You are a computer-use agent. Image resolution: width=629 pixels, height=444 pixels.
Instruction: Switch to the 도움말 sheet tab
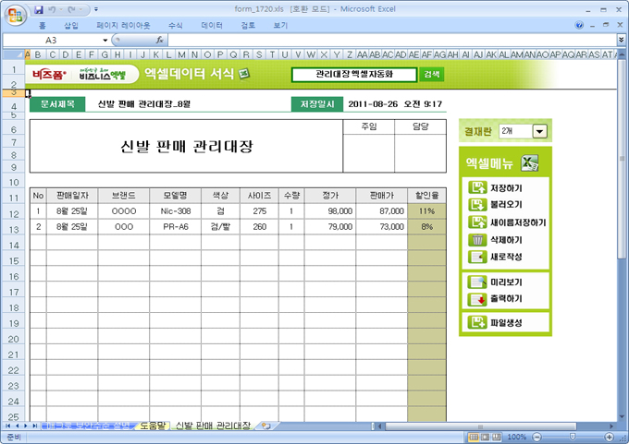click(151, 426)
